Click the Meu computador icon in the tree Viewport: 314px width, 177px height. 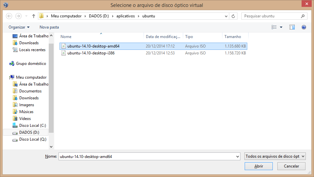pos(12,77)
